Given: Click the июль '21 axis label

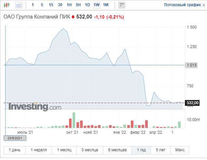Looking at the screenshot, I should coord(25,132).
